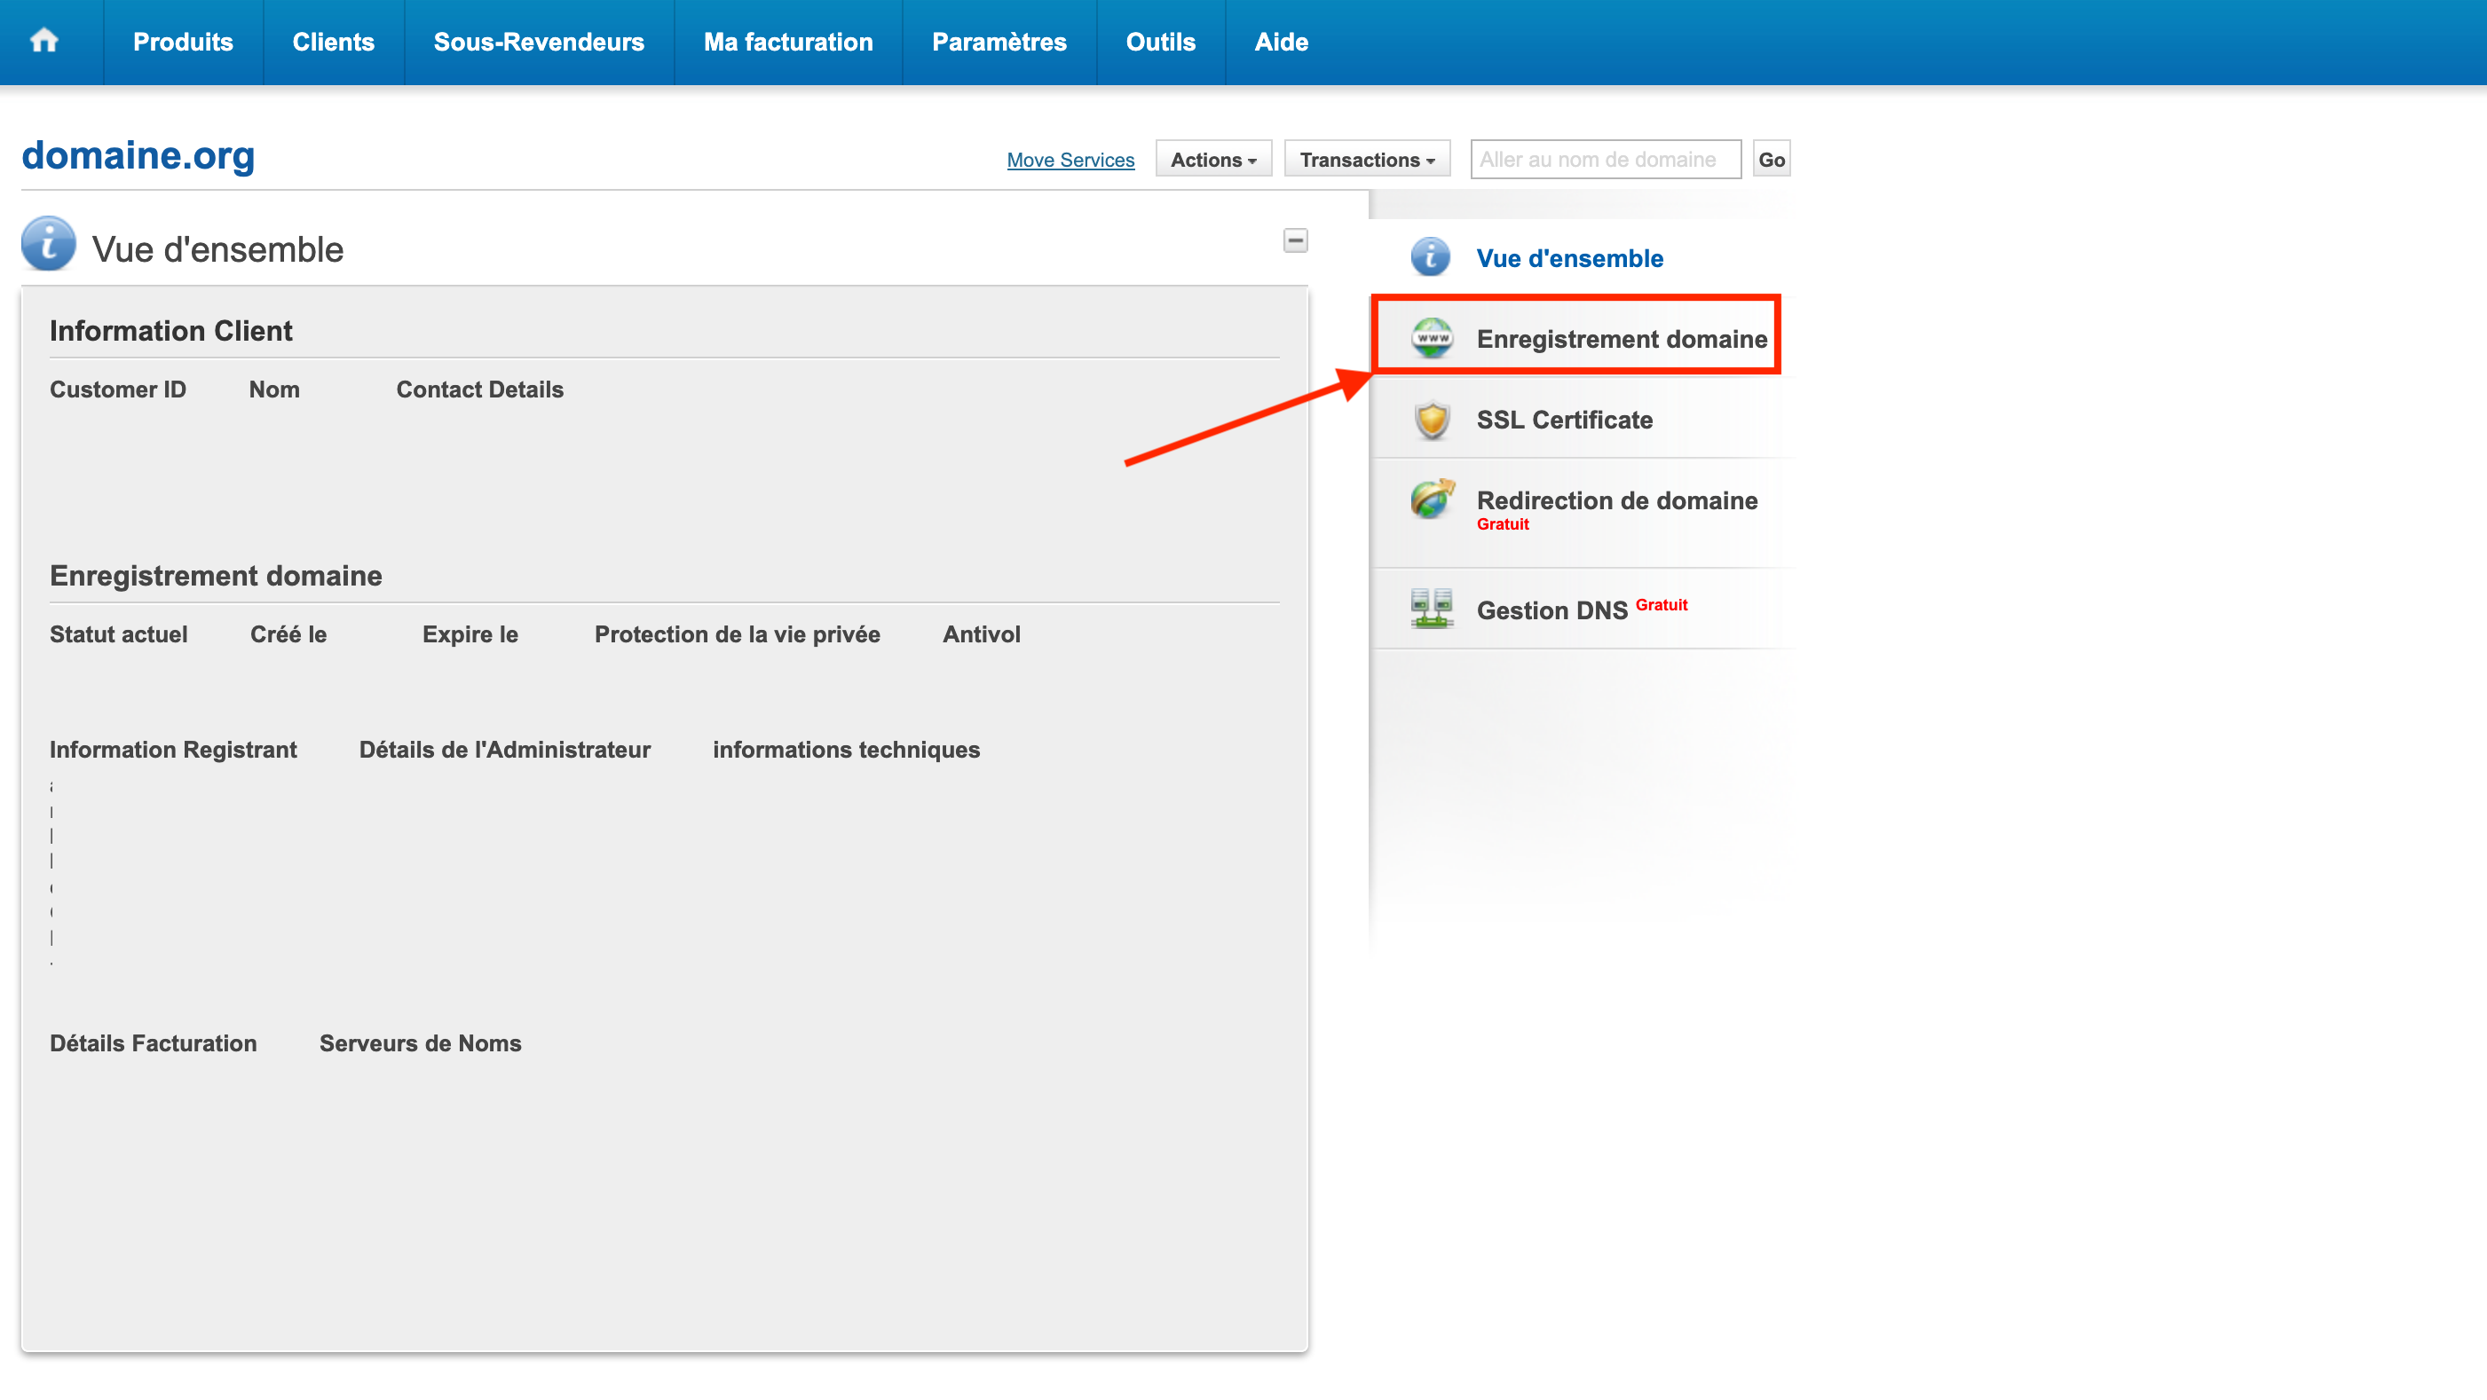2487x1400 pixels.
Task: Focus the Aller au nom de domaine field
Action: pos(1606,159)
